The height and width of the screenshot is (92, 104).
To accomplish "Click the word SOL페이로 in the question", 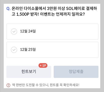I will coord(75,9).
